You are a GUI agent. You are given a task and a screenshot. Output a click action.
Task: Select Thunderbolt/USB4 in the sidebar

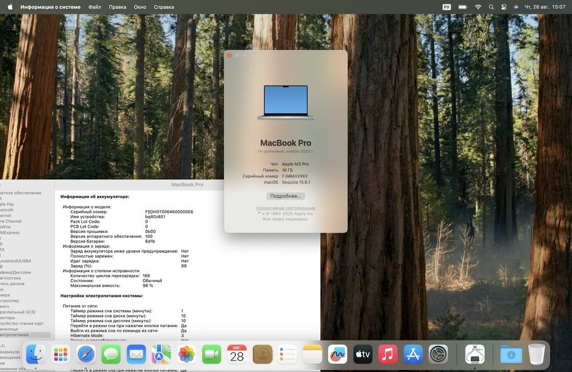[15, 261]
